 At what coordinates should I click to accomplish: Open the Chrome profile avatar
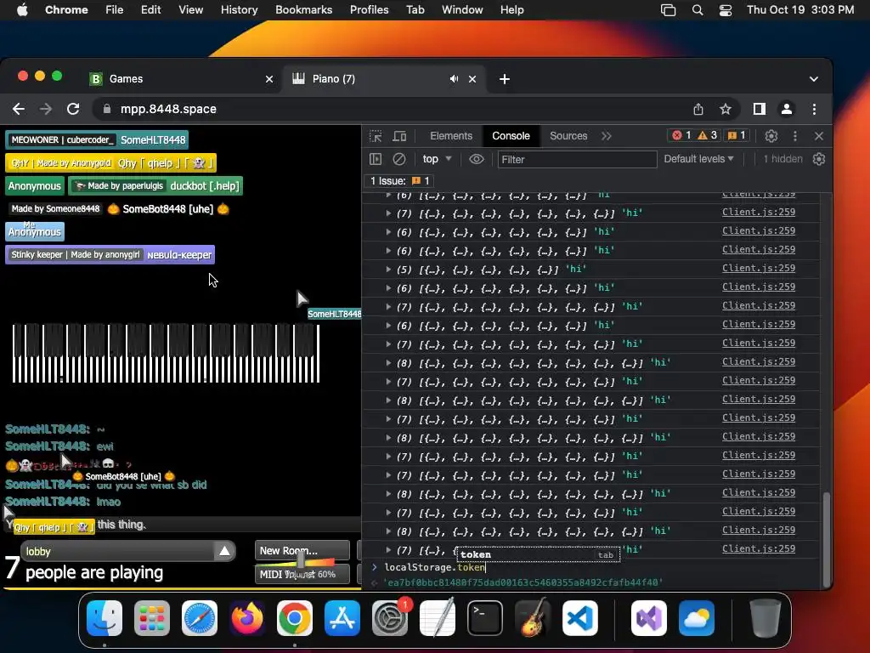(x=787, y=109)
